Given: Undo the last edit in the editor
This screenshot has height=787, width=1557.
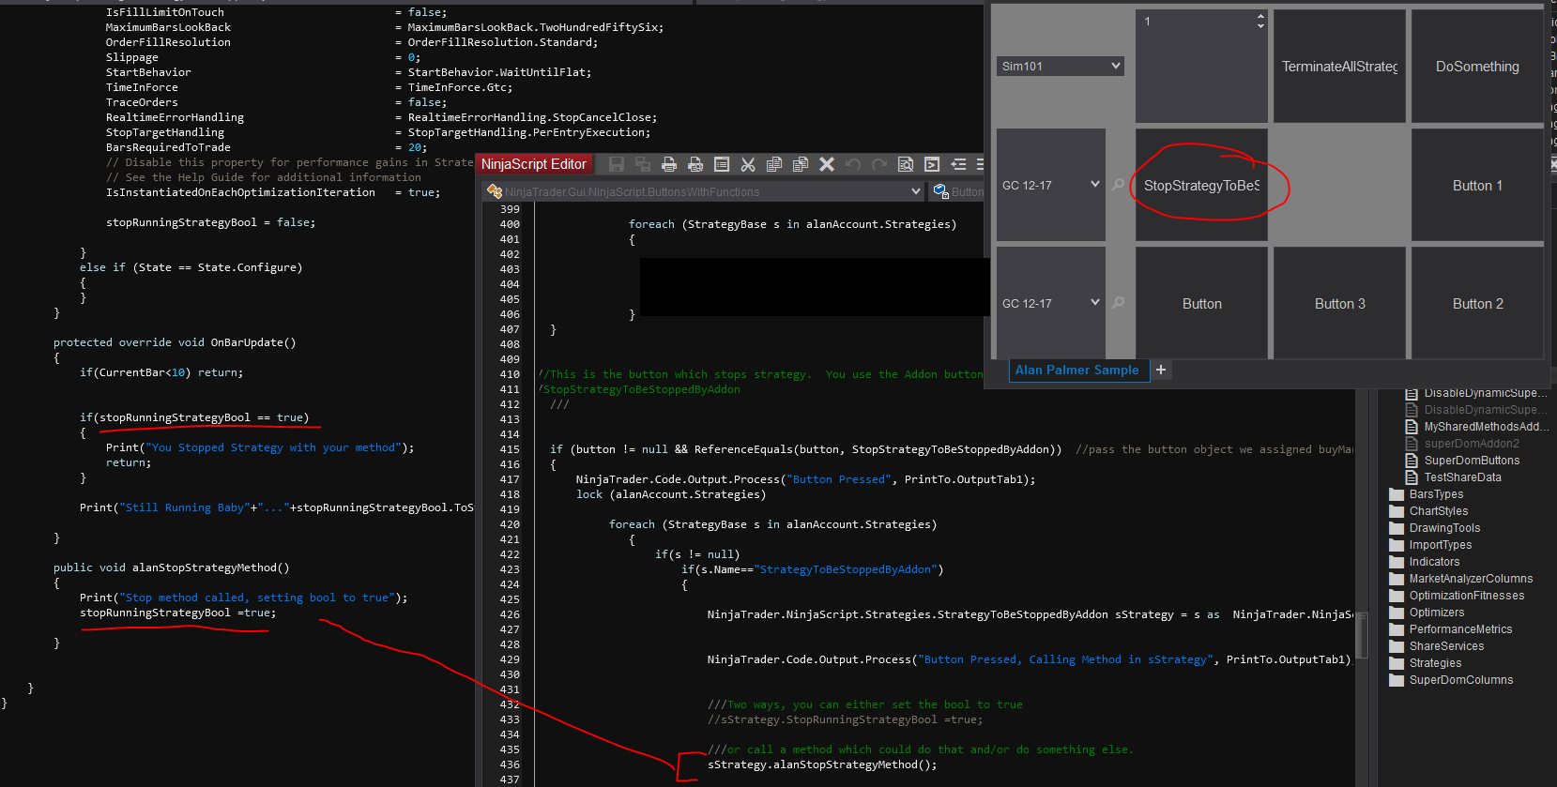Looking at the screenshot, I should pyautogui.click(x=853, y=164).
